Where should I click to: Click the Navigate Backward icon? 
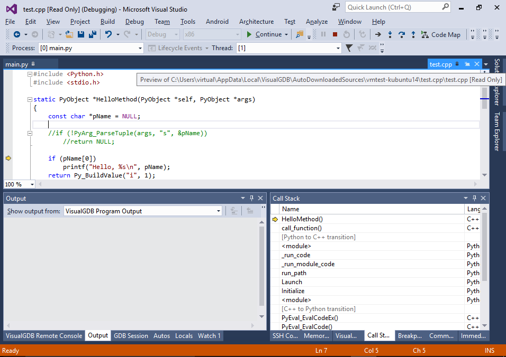17,34
